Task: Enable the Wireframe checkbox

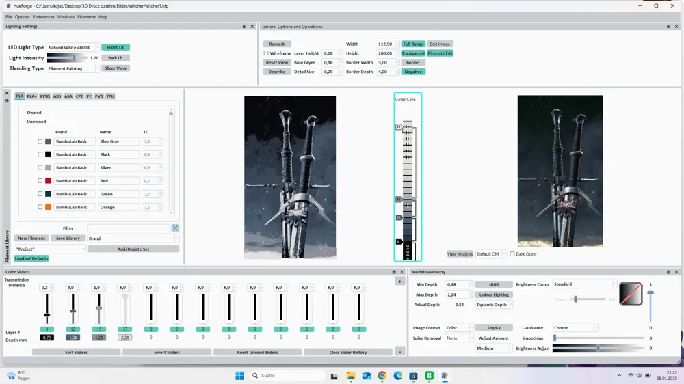Action: 266,53
